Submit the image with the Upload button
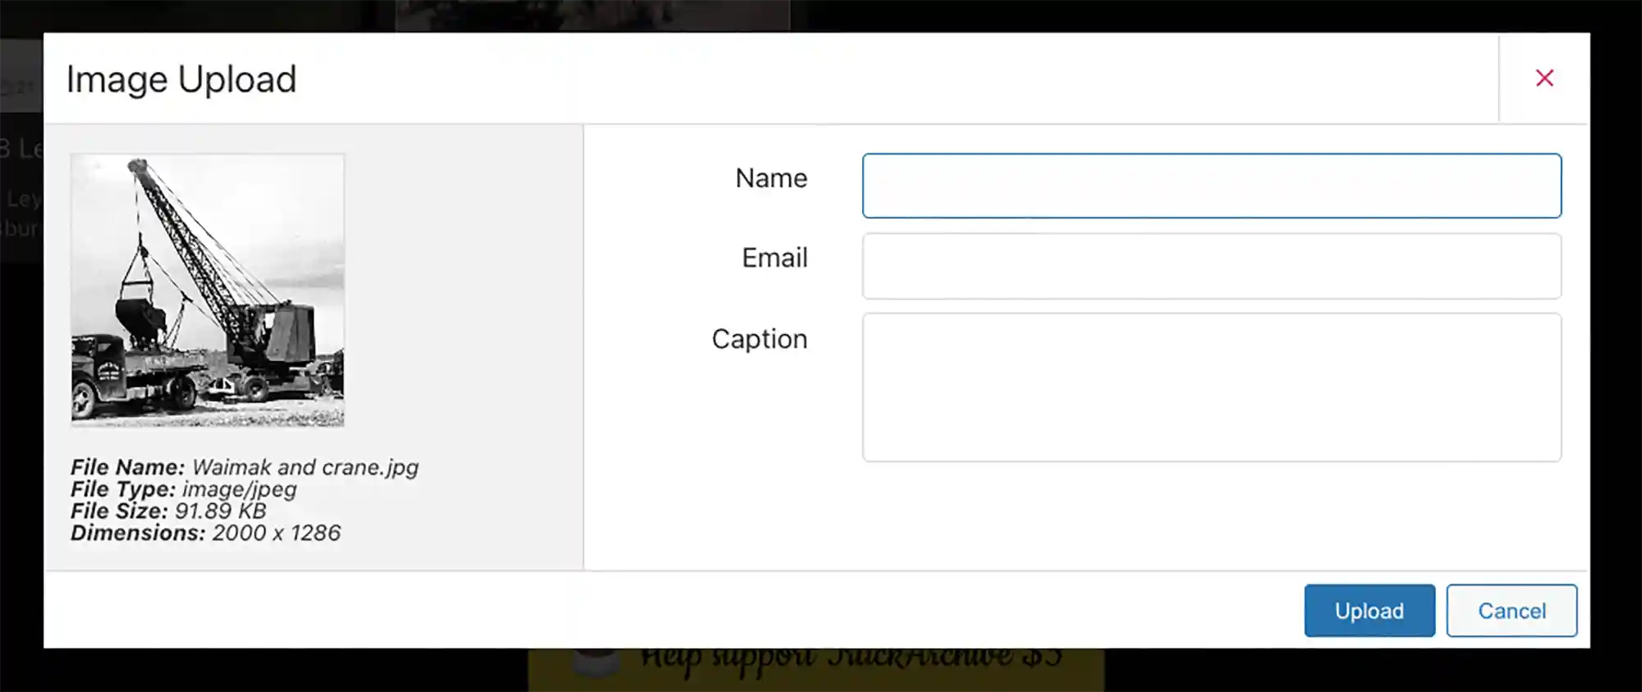The height and width of the screenshot is (692, 1642). tap(1369, 611)
